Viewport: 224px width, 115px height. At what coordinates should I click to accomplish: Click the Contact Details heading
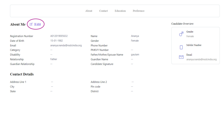22,74
